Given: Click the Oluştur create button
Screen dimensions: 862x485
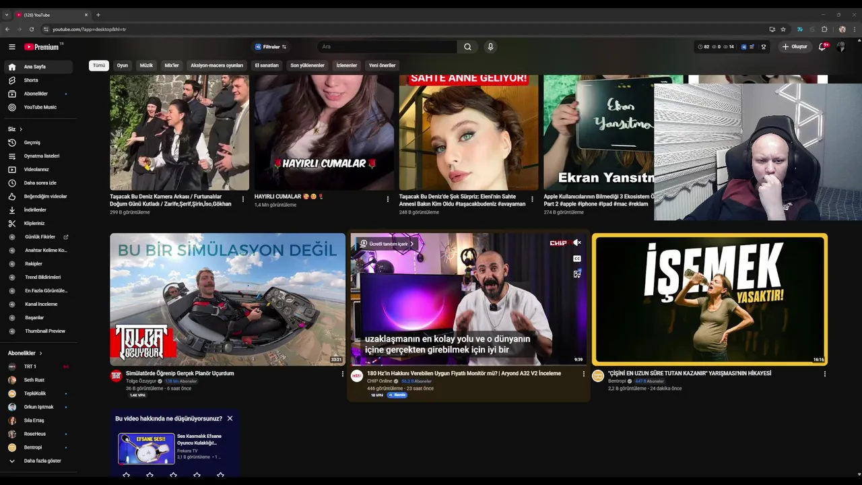Looking at the screenshot, I should tap(795, 46).
